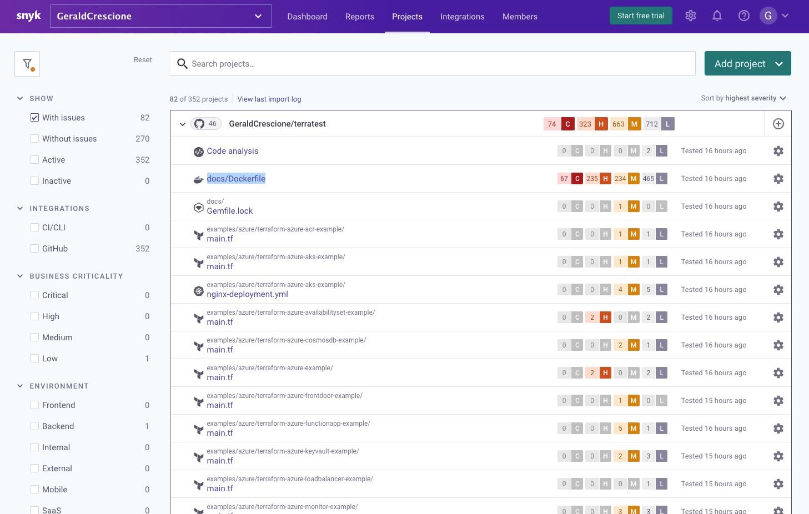809x514 pixels.
Task: Open the docs/Dockerfile project
Action: coord(236,179)
